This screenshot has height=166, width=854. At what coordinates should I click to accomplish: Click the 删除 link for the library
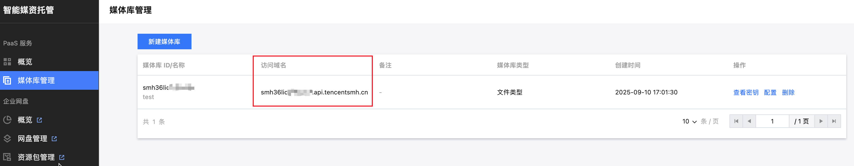[788, 92]
